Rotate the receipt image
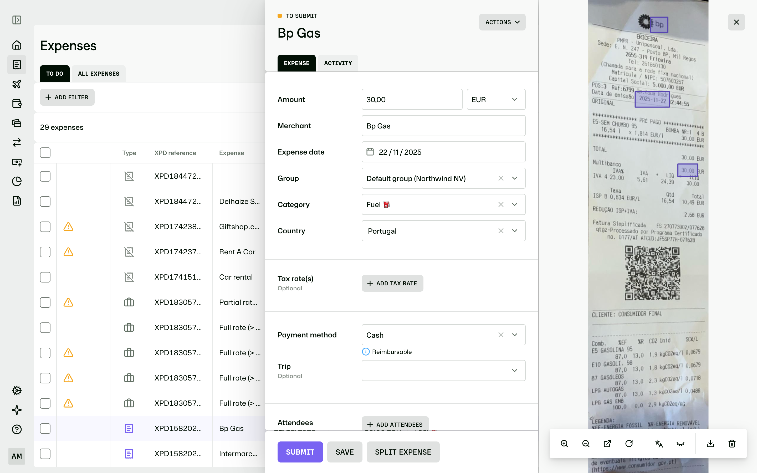 [629, 444]
